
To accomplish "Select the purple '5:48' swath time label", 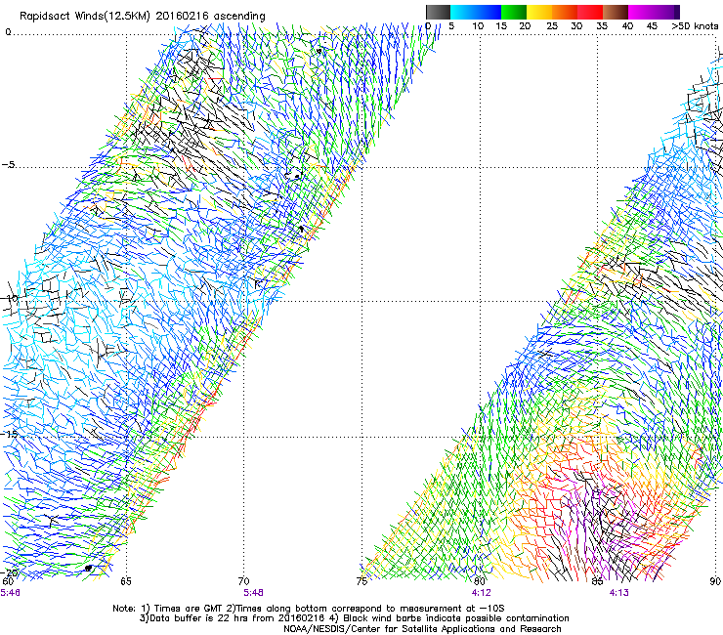I will (253, 593).
